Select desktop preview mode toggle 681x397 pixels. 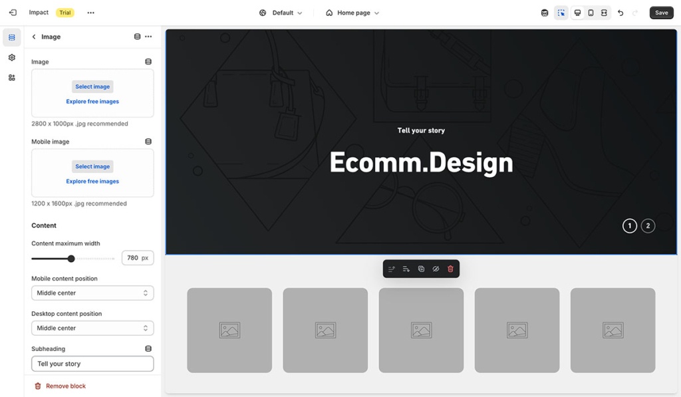coord(577,12)
